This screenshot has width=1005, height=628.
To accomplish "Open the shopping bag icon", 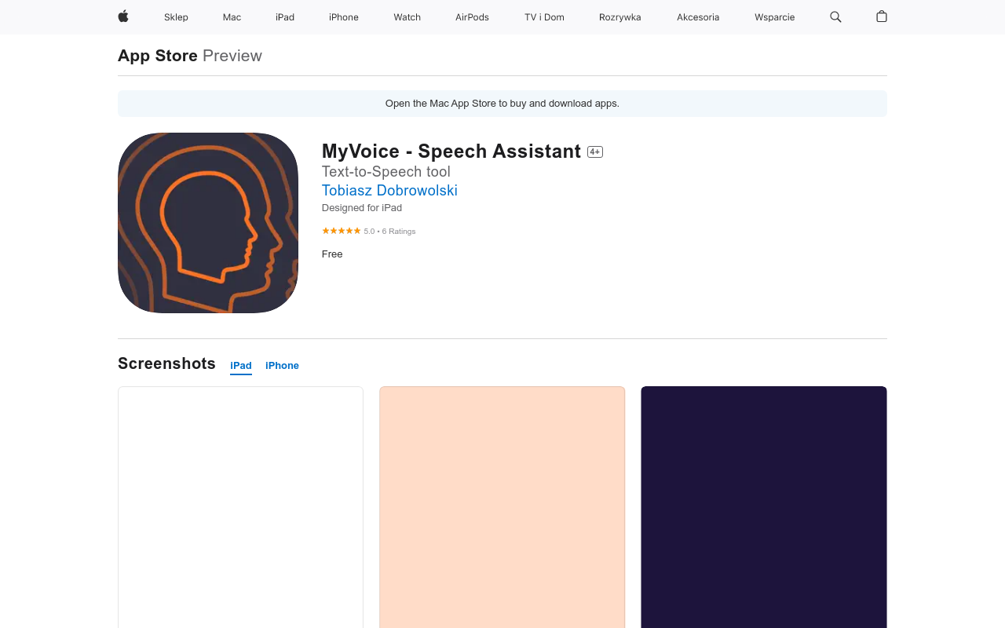I will click(882, 16).
